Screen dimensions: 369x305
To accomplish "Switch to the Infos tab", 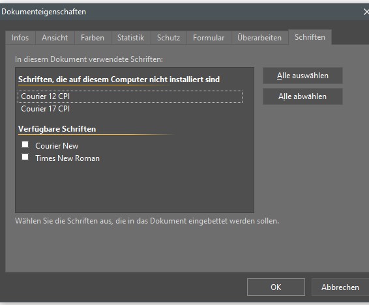I will coord(20,38).
